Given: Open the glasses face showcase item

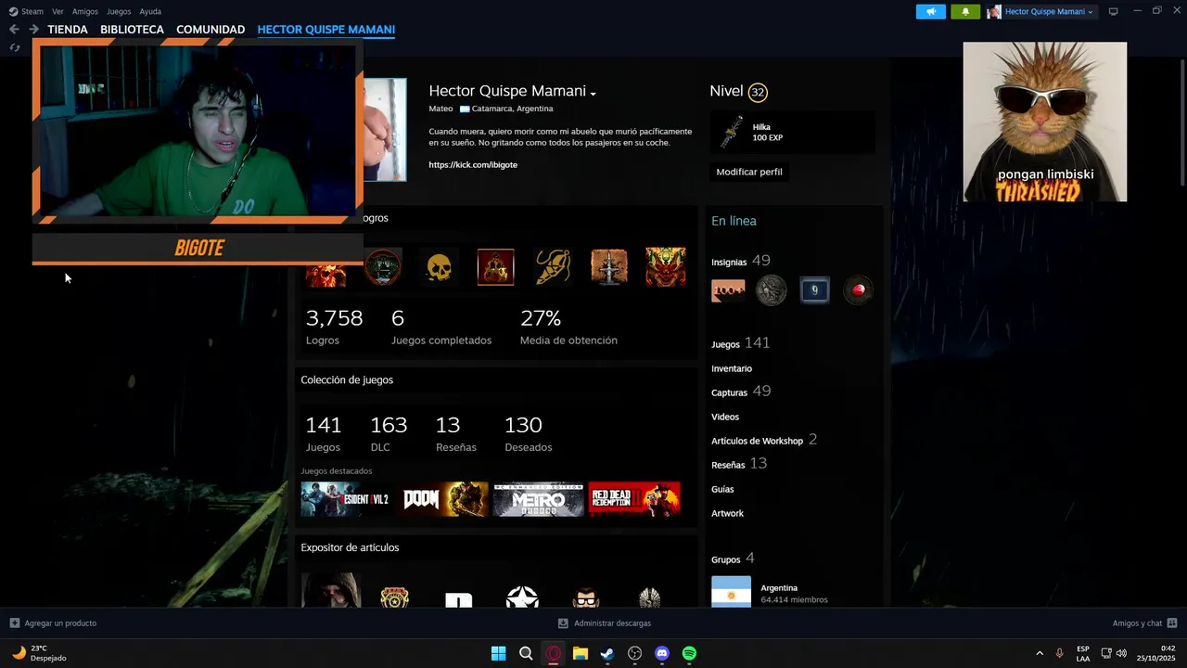Looking at the screenshot, I should (x=586, y=597).
